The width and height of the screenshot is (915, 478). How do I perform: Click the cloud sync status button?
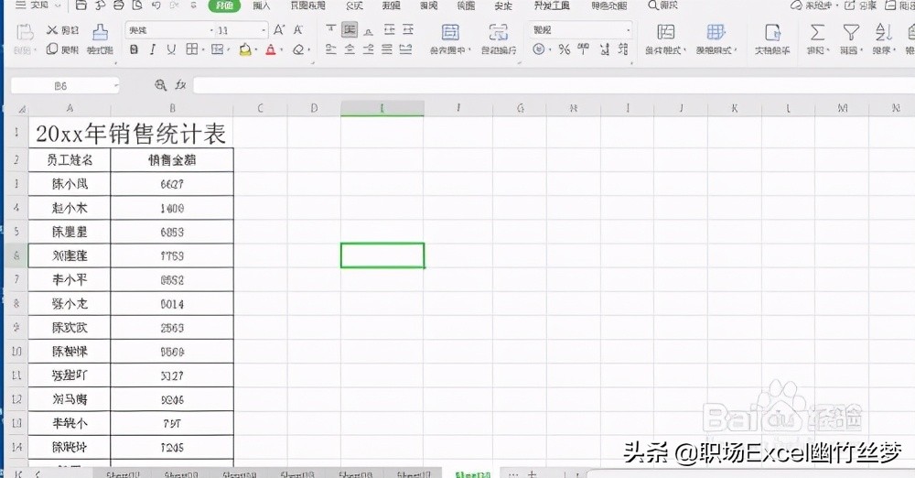814,5
